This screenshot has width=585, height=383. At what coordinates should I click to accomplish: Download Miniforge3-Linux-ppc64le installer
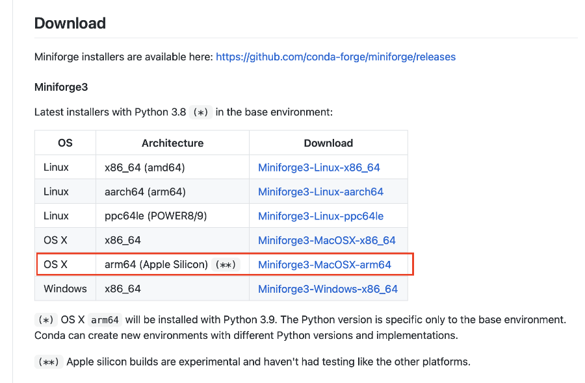click(320, 216)
